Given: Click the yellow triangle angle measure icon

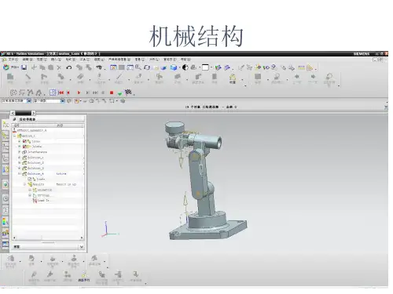Looking at the screenshot, I should (310, 67).
